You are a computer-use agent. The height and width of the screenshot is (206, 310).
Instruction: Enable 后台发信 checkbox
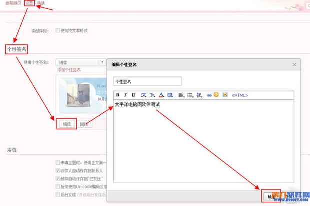click(57, 195)
